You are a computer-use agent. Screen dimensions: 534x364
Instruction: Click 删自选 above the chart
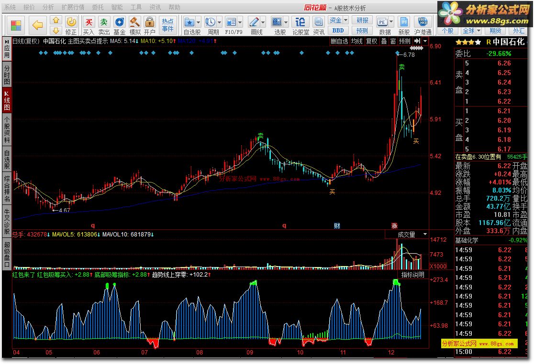click(340, 41)
